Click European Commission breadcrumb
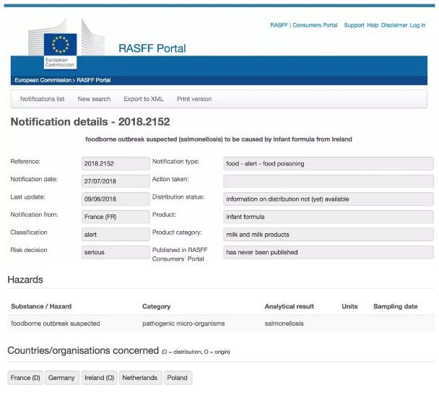This screenshot has width=439, height=395. coord(43,80)
